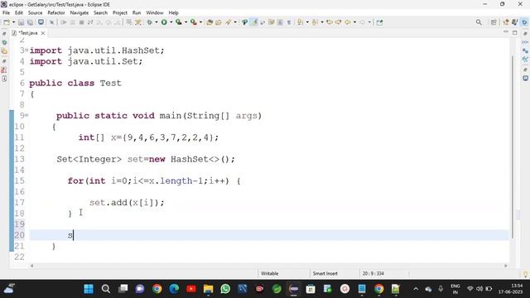
Task: Click the Open Task wand icon
Action: pos(229,22)
